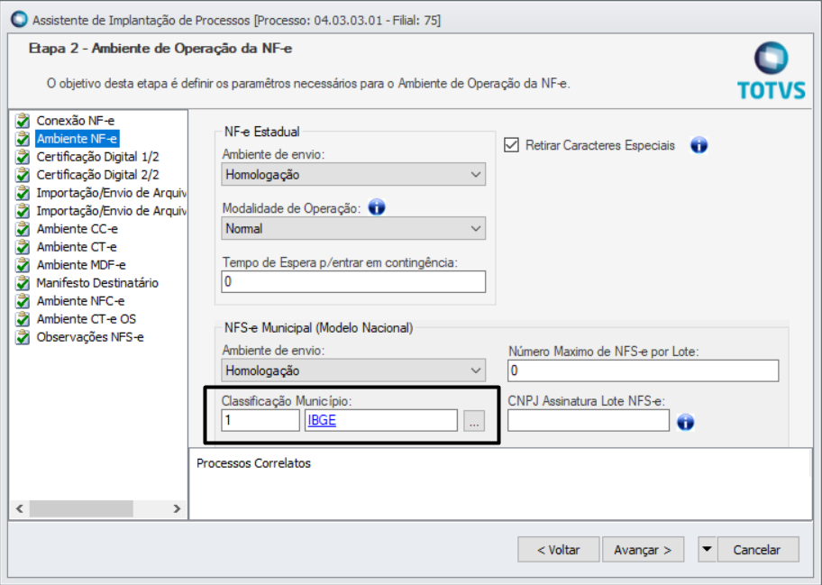Click check icon beside Manifesto Destinatário

(x=23, y=283)
